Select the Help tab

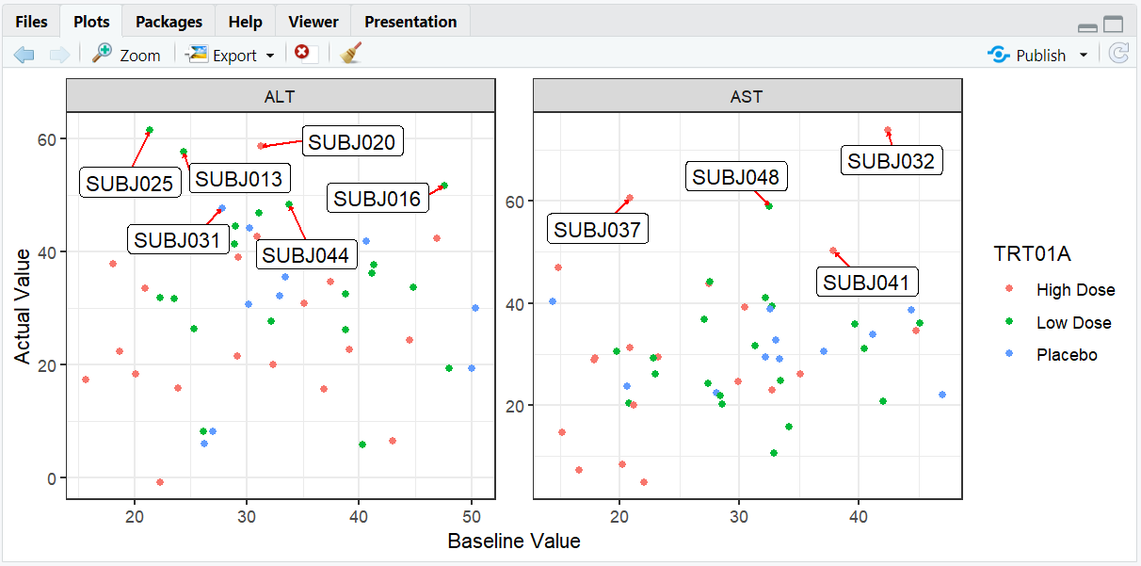[x=246, y=22]
